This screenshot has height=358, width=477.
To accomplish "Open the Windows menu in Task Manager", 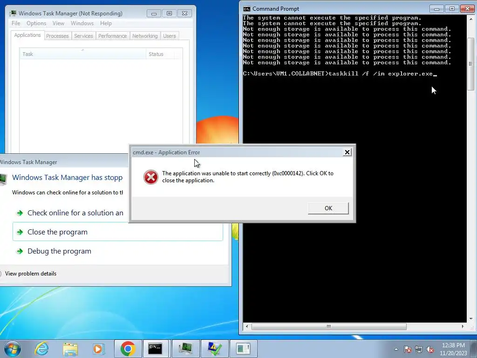I will tap(82, 23).
